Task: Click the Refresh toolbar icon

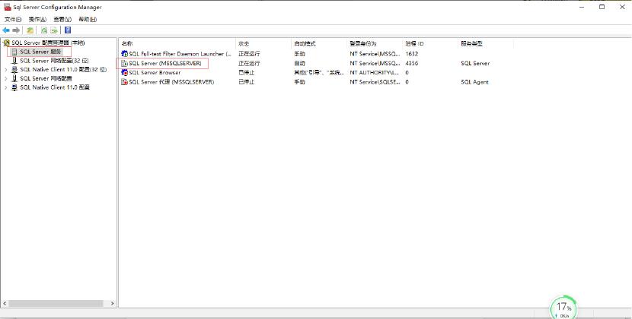Action: click(x=44, y=30)
